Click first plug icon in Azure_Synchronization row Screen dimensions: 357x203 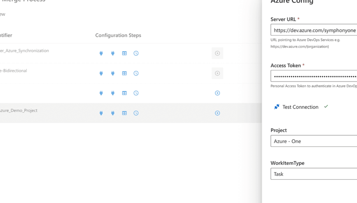point(101,53)
